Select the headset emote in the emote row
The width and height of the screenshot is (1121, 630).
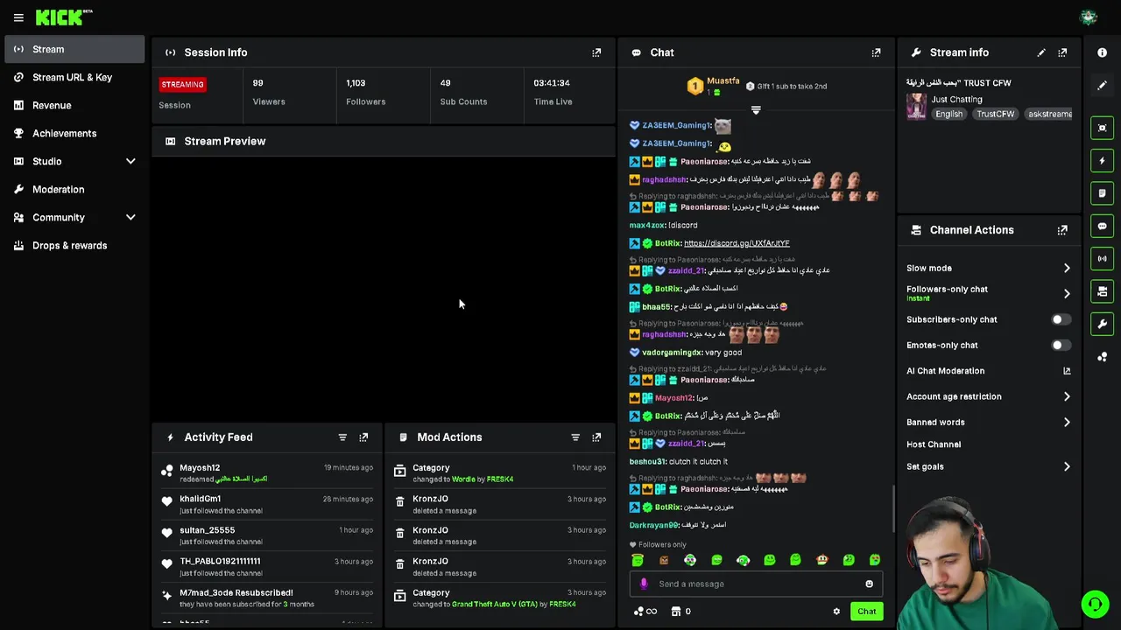tap(743, 560)
